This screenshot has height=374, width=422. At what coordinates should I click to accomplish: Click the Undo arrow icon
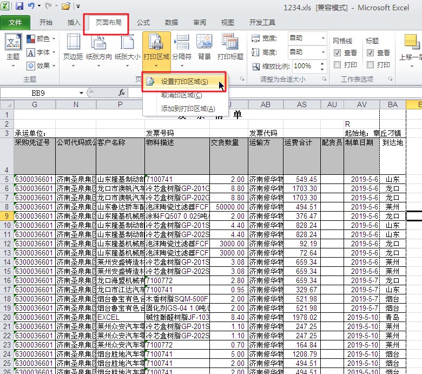(x=31, y=5)
